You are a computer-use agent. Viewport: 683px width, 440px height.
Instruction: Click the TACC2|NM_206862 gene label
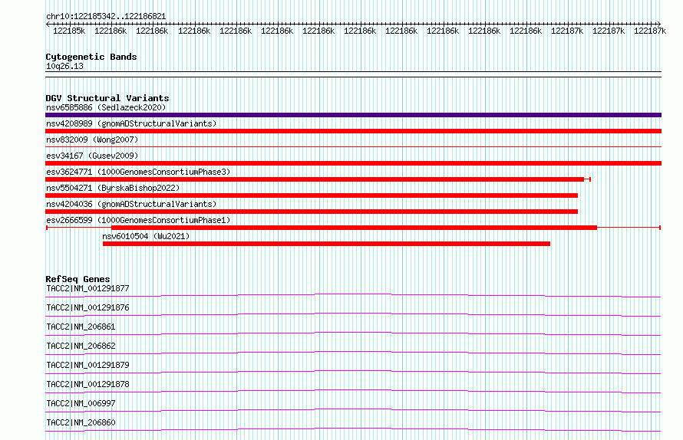[x=81, y=346]
